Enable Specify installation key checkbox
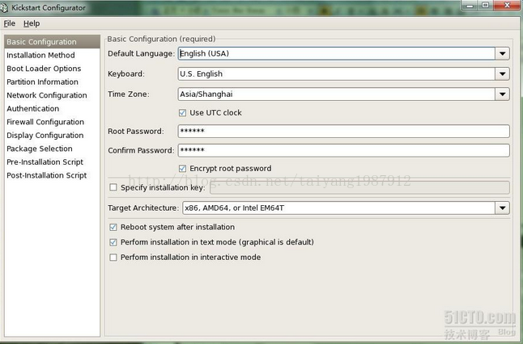Viewport: 523px width, 344px height. 113,187
